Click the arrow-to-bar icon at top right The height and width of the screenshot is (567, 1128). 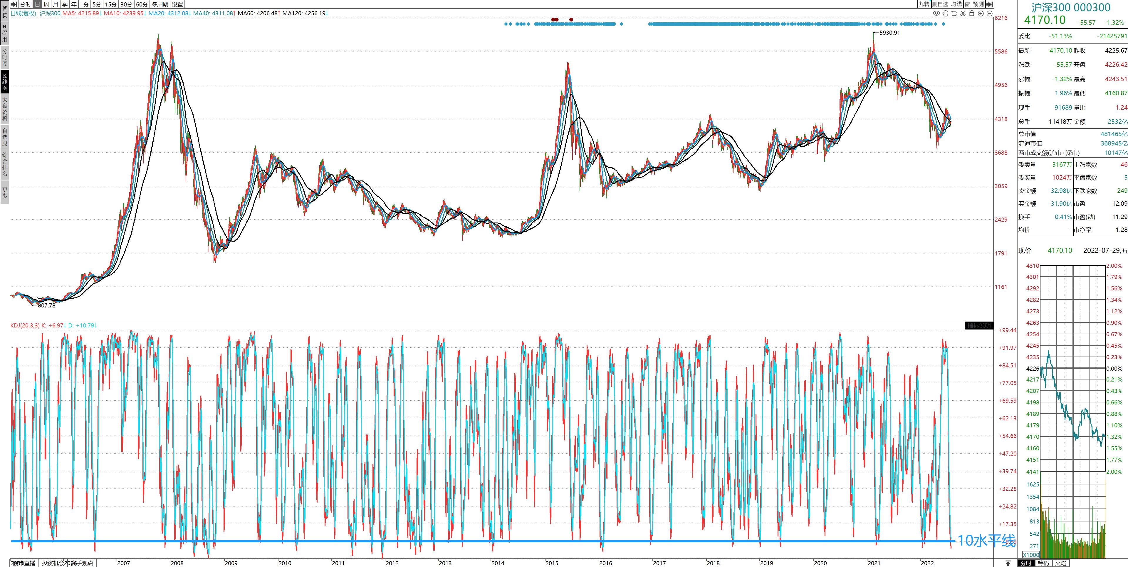pos(990,4)
